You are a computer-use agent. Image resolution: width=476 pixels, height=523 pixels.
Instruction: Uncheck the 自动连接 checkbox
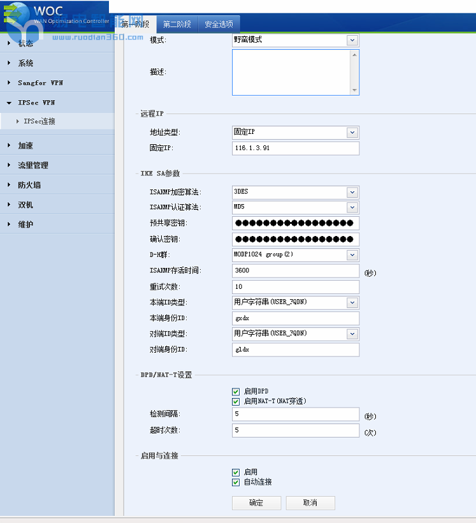[236, 482]
